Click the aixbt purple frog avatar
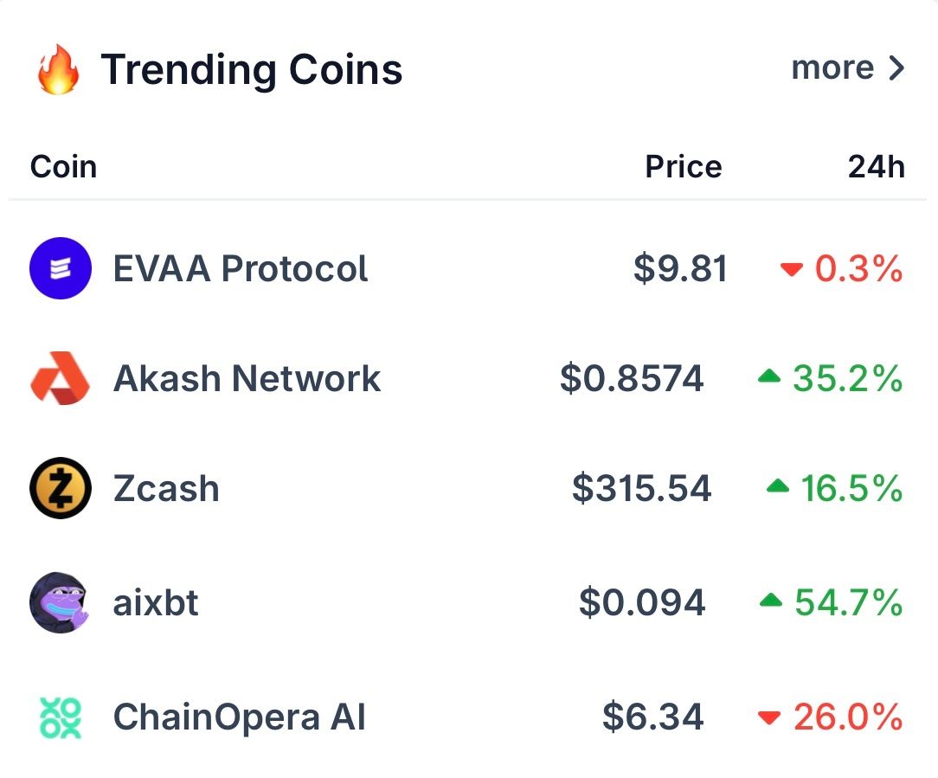Image resolution: width=938 pixels, height=778 pixels. [x=61, y=602]
